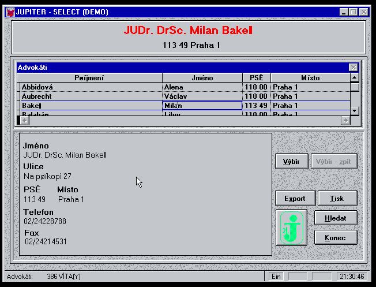Click the PSÈ column header
This screenshot has width=376, height=287.
256,78
